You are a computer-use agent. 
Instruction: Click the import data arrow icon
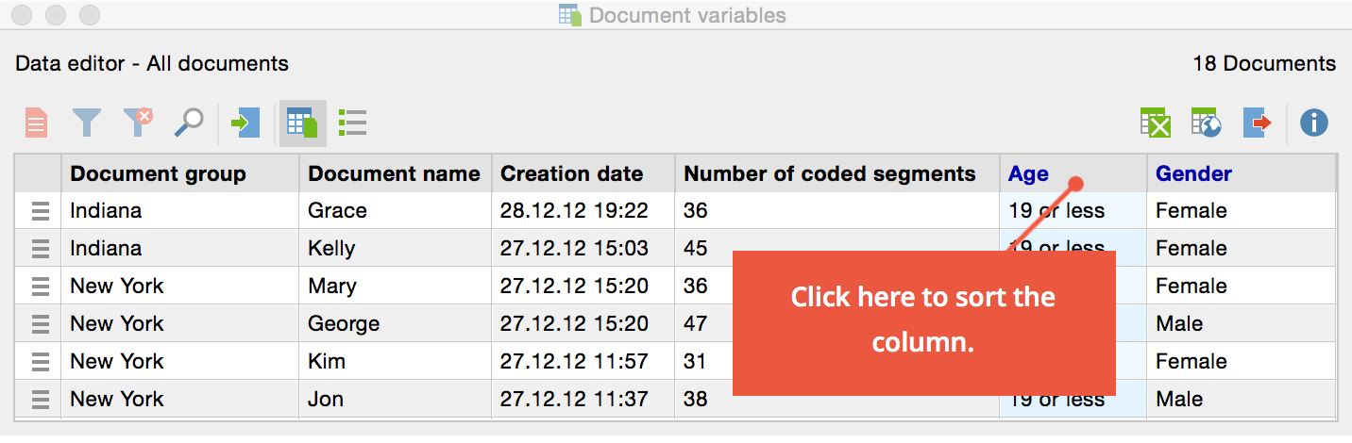pos(245,123)
